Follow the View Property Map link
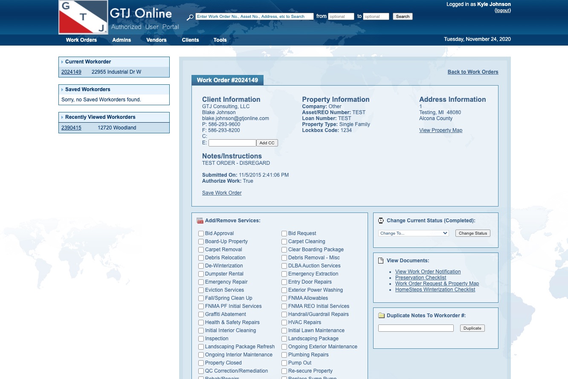This screenshot has height=379, width=568. [440, 130]
